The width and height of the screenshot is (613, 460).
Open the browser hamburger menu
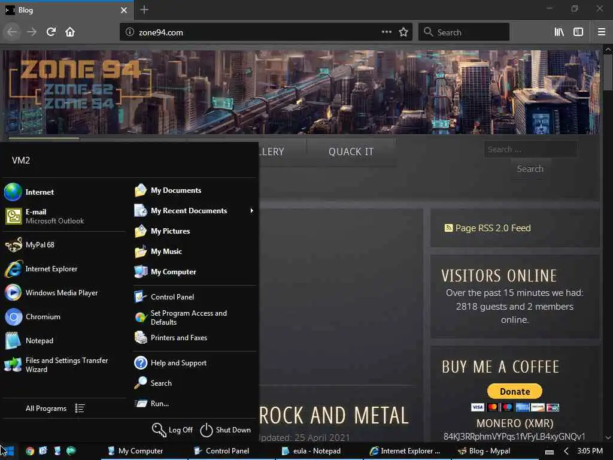602,32
